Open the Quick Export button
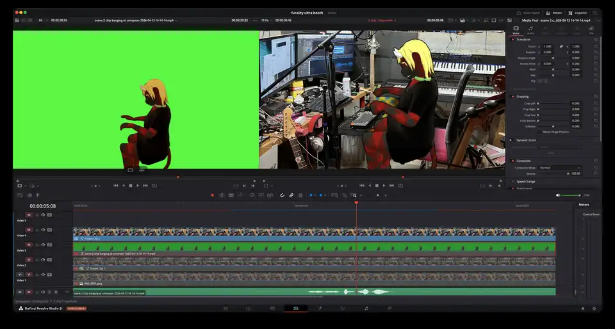 [x=527, y=13]
